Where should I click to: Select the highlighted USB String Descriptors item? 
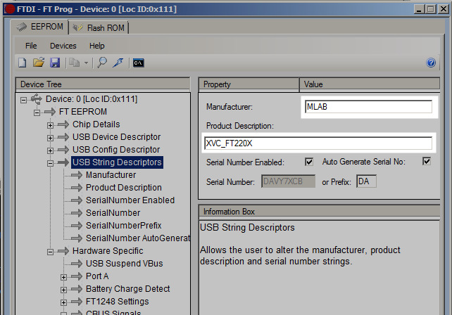(117, 162)
